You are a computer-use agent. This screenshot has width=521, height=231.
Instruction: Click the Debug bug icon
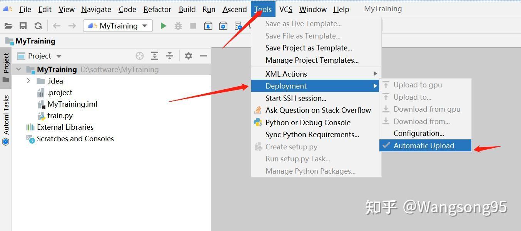(178, 26)
